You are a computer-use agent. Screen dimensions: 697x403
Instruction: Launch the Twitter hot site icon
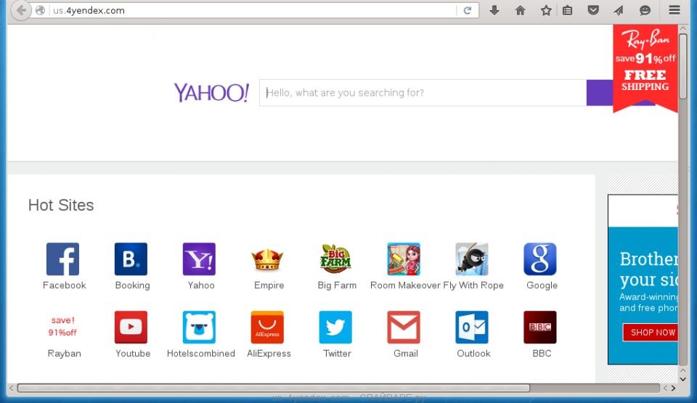click(335, 327)
